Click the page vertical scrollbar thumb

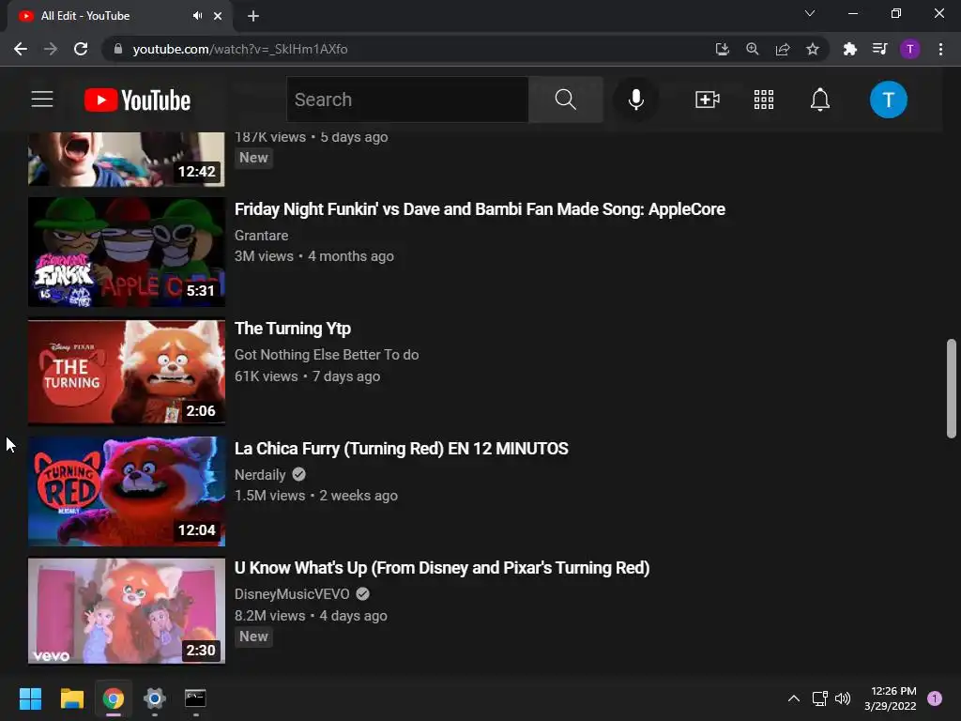(952, 389)
